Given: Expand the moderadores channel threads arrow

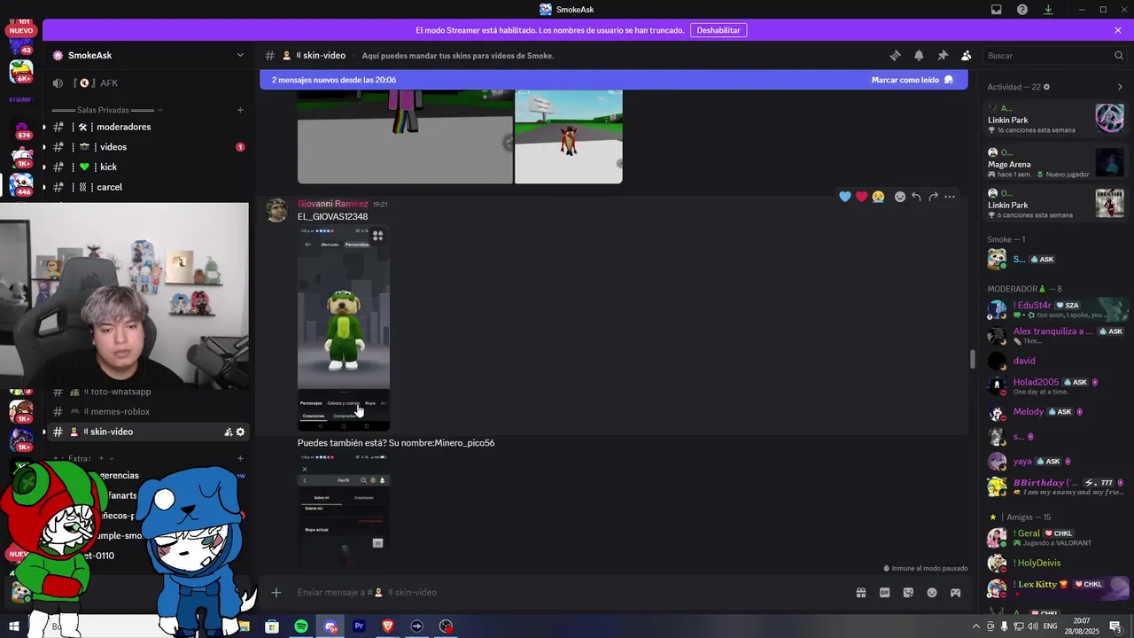Looking at the screenshot, I should 44,127.
